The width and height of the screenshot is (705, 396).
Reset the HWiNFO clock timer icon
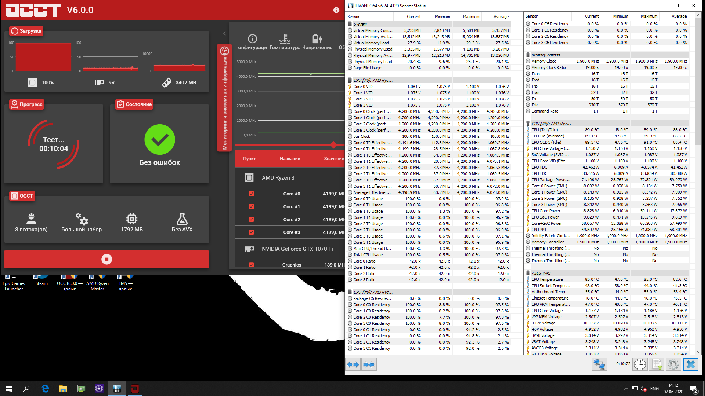[x=640, y=364]
